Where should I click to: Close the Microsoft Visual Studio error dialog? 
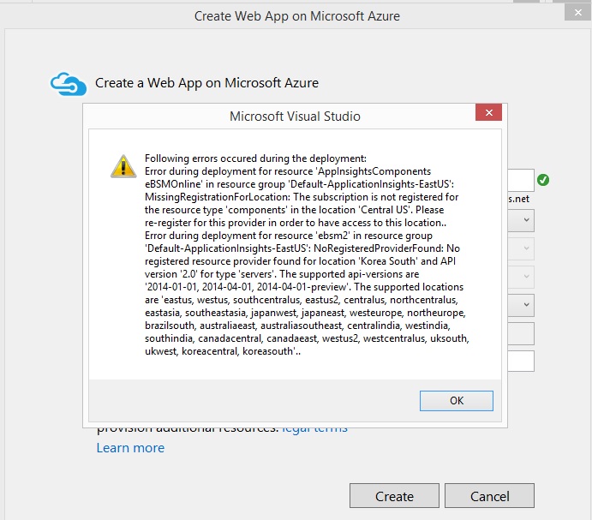coord(488,112)
